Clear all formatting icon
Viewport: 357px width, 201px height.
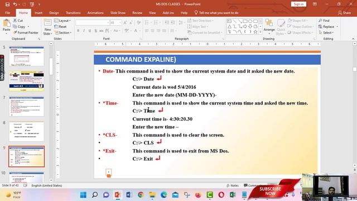139,22
